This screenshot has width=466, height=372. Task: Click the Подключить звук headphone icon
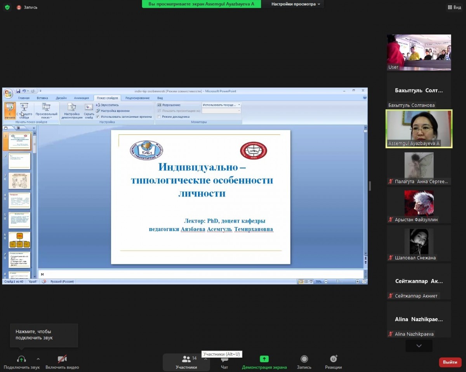click(21, 359)
